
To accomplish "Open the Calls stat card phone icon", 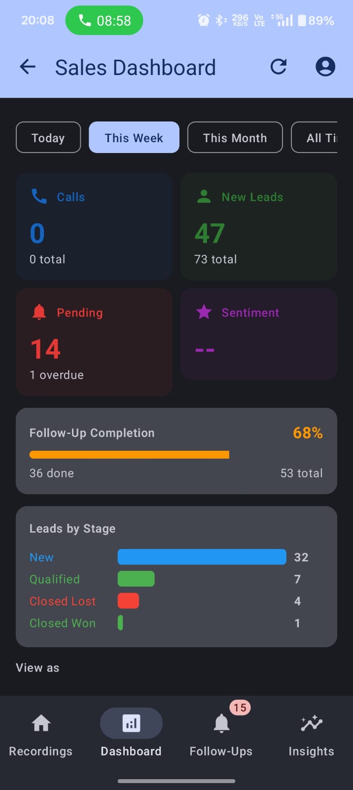I will (x=39, y=196).
